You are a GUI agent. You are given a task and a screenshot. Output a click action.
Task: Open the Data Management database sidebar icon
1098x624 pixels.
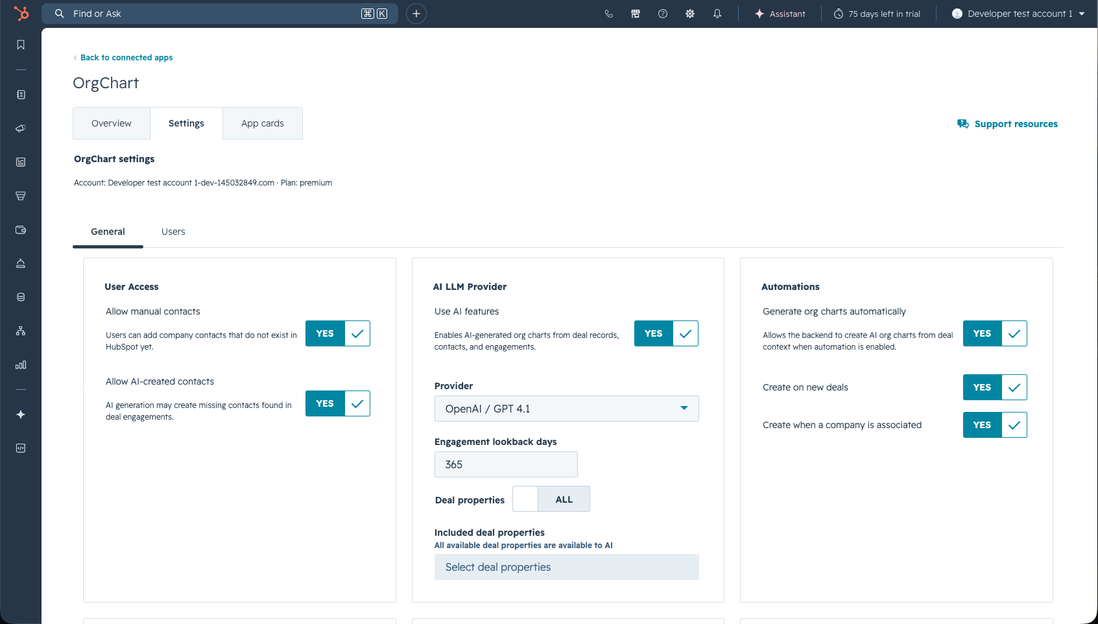21,297
